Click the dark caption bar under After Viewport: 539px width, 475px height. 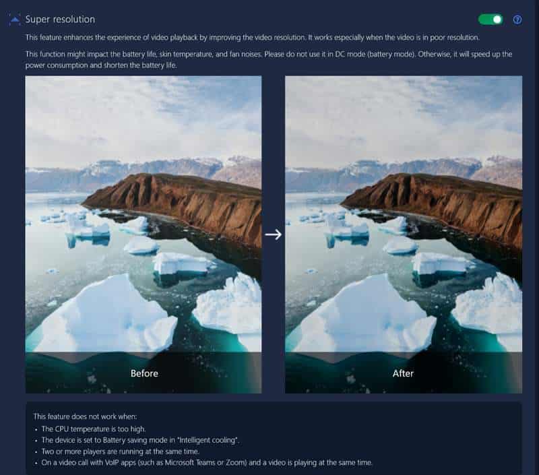click(x=404, y=373)
